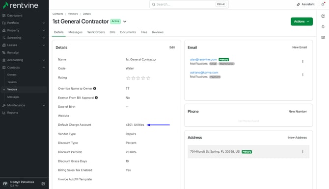Screen dimensions: 329x189
Task: Click the fifth rating star
Action: coord(148,78)
